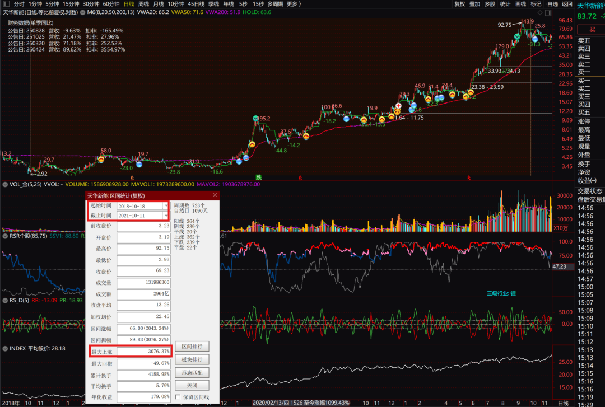Enable the 保留区间线 checkbox
The image size is (605, 407).
point(178,396)
